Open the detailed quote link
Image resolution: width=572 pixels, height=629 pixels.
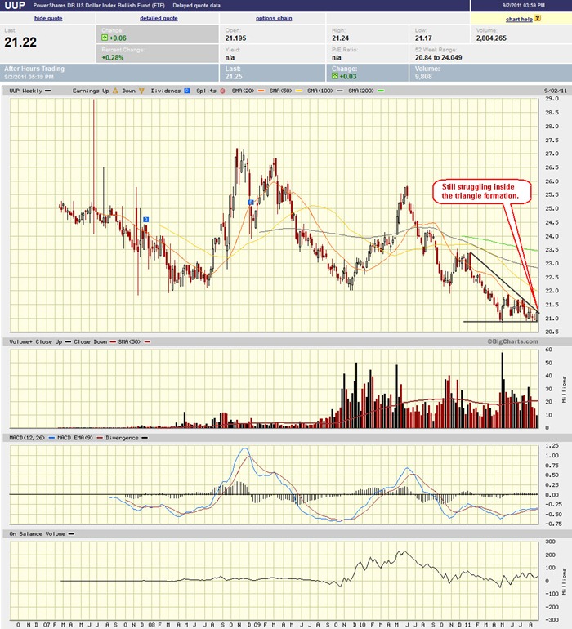click(x=159, y=18)
